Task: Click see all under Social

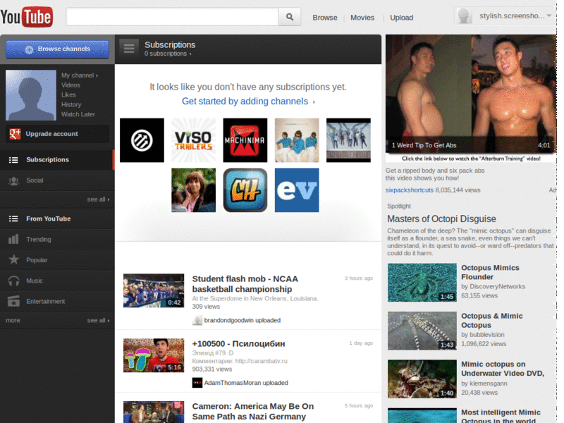Action: 98,200
